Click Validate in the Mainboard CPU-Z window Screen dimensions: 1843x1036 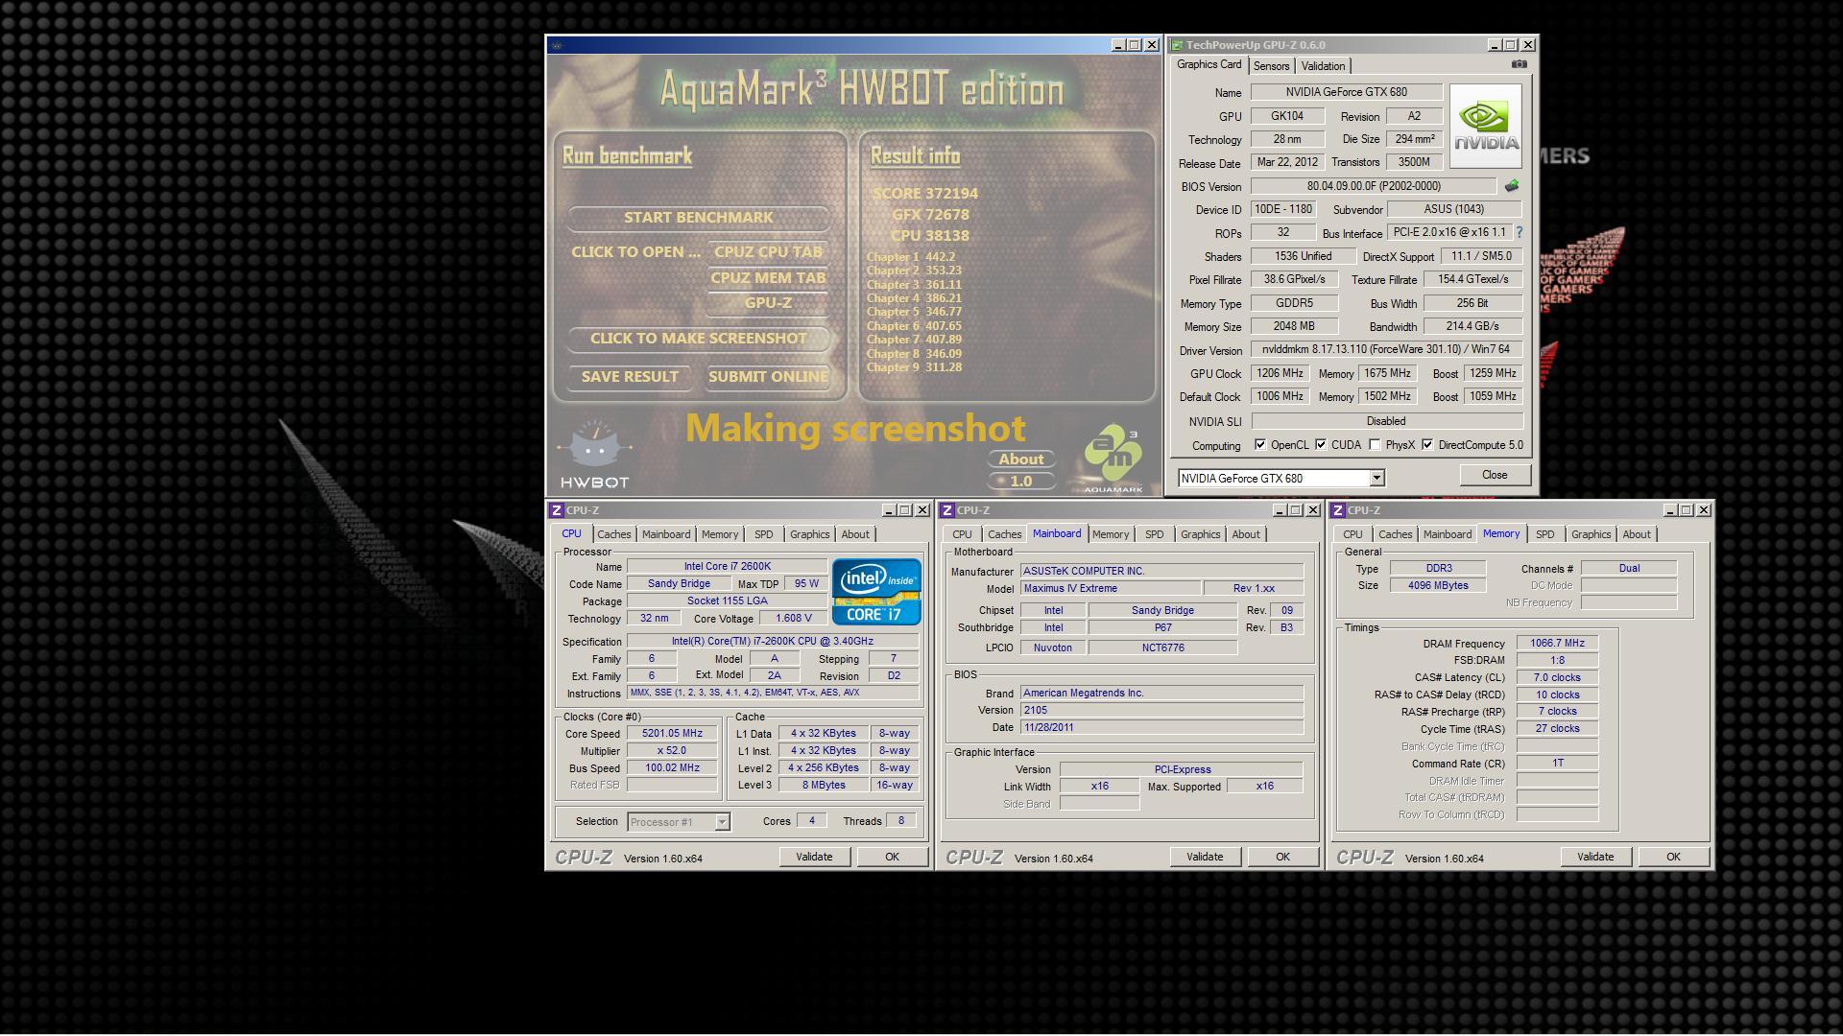click(1205, 857)
